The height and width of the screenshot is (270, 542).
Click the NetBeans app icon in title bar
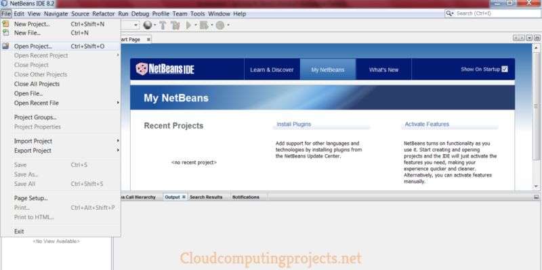[x=4, y=3]
